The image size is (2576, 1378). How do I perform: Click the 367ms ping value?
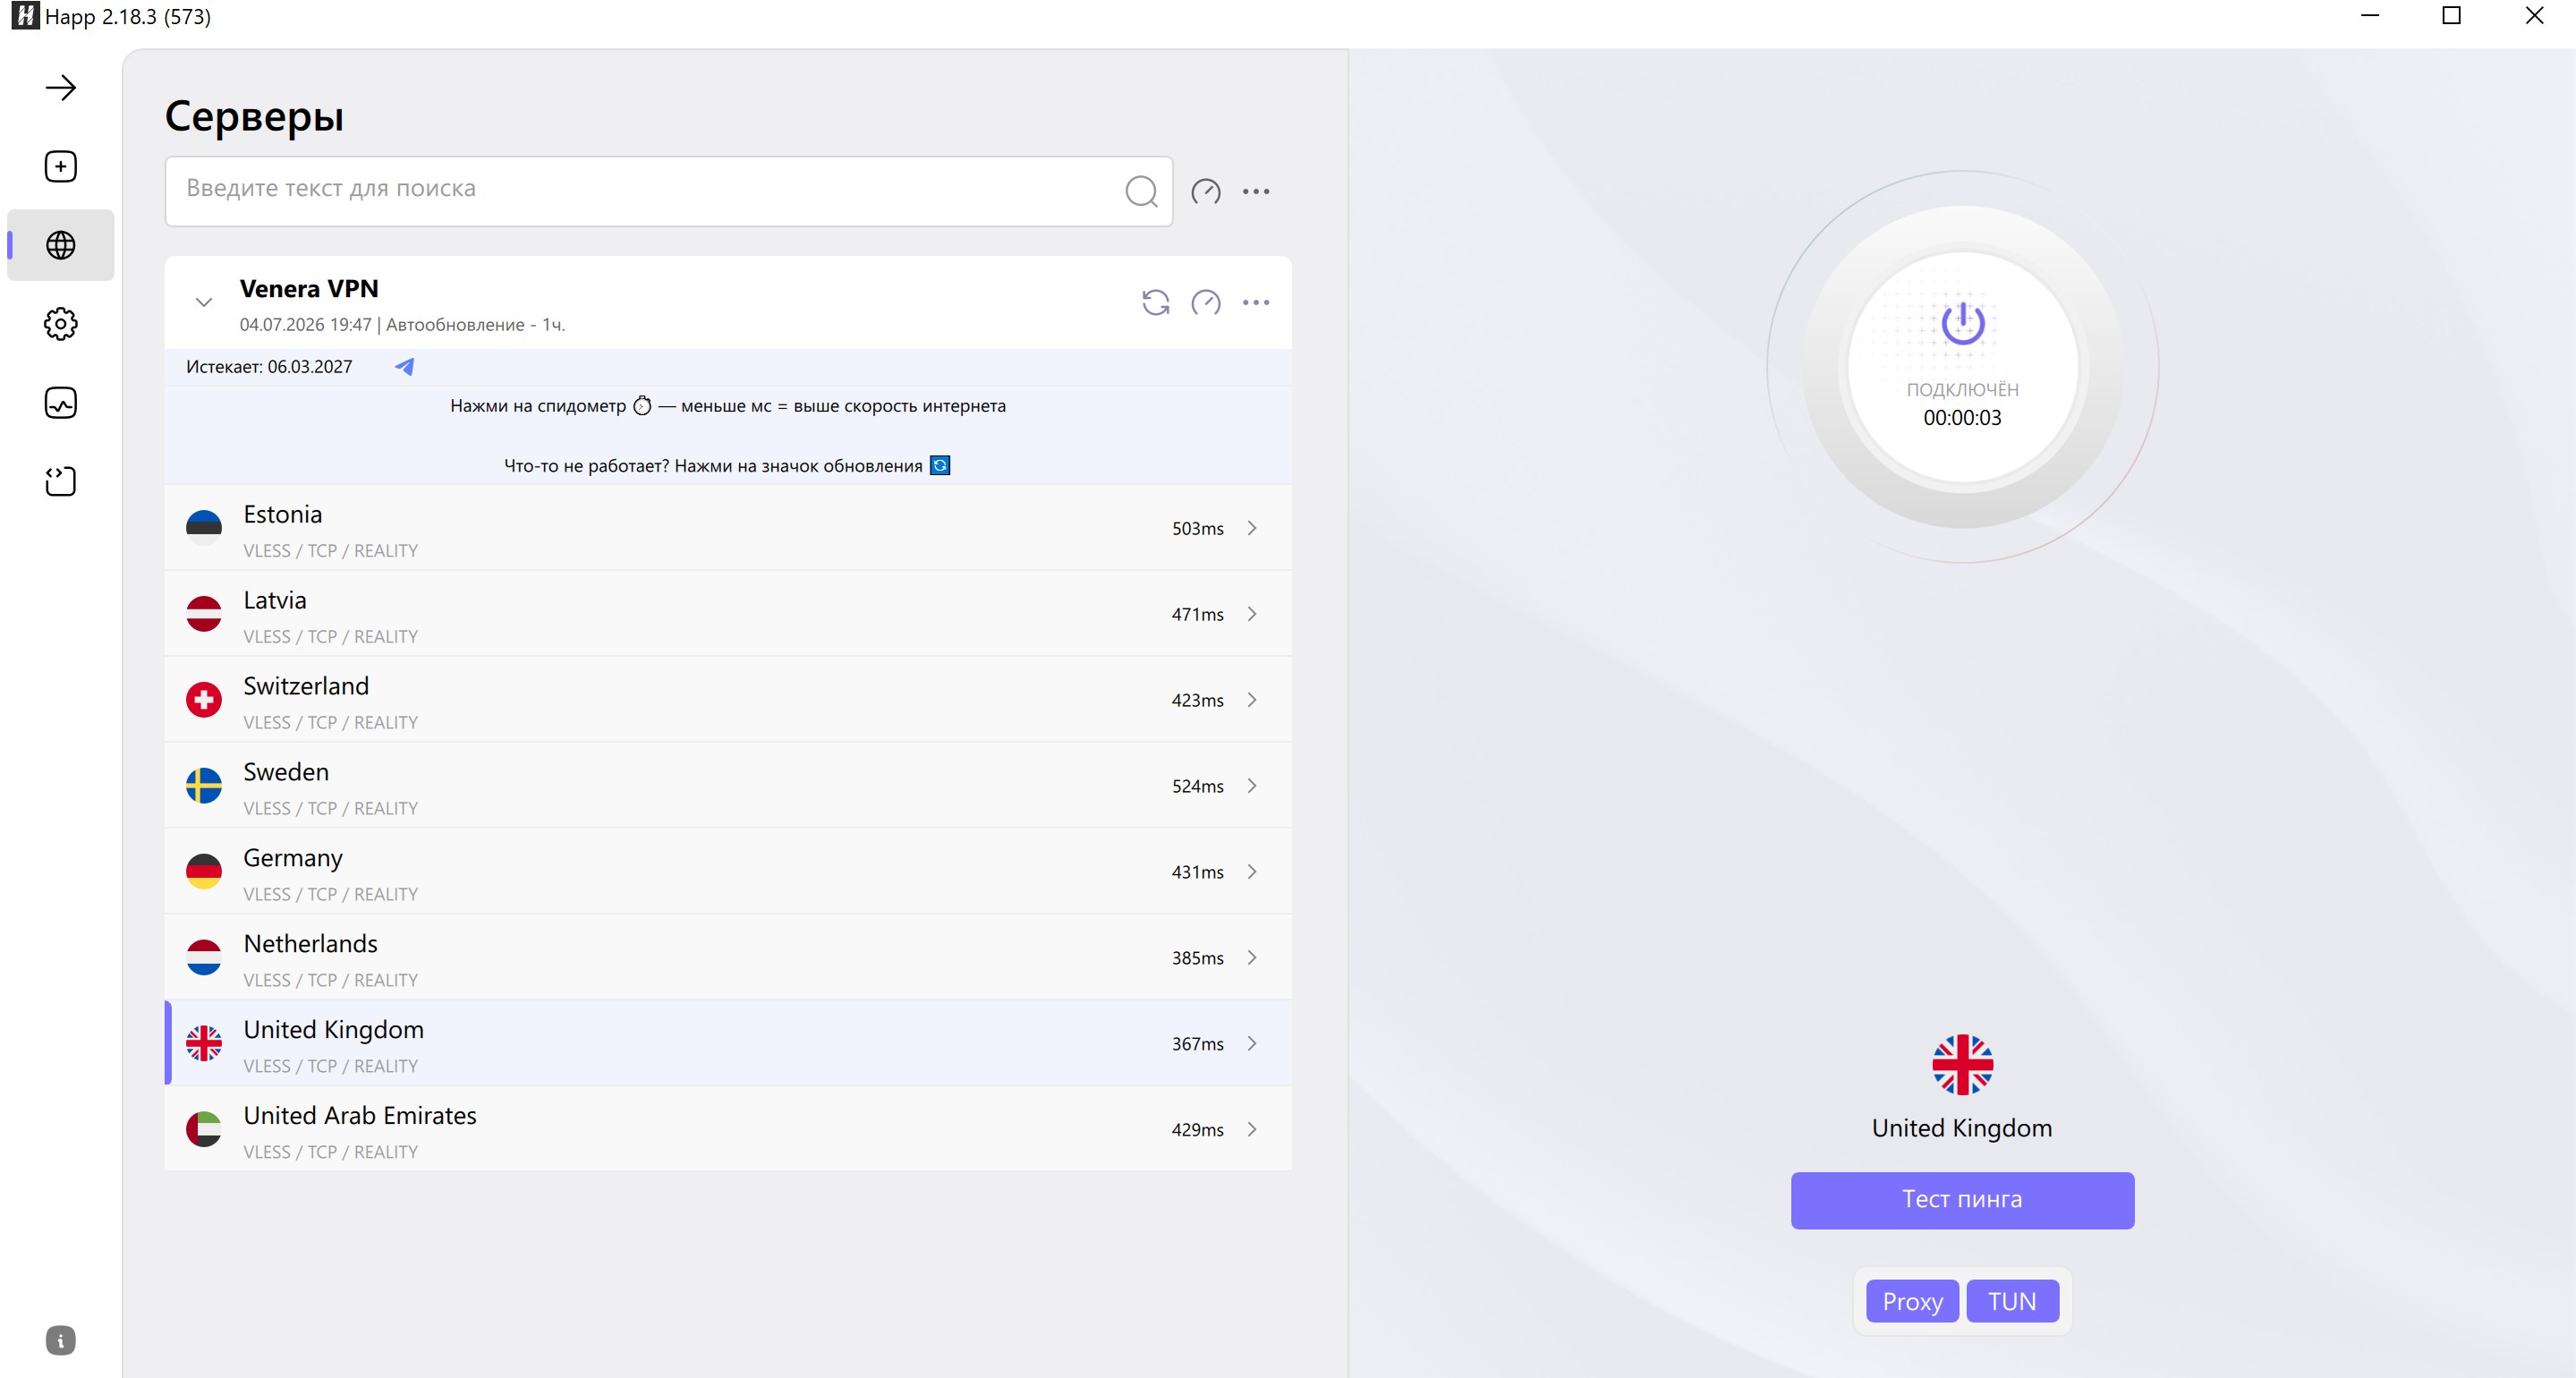click(x=1197, y=1044)
